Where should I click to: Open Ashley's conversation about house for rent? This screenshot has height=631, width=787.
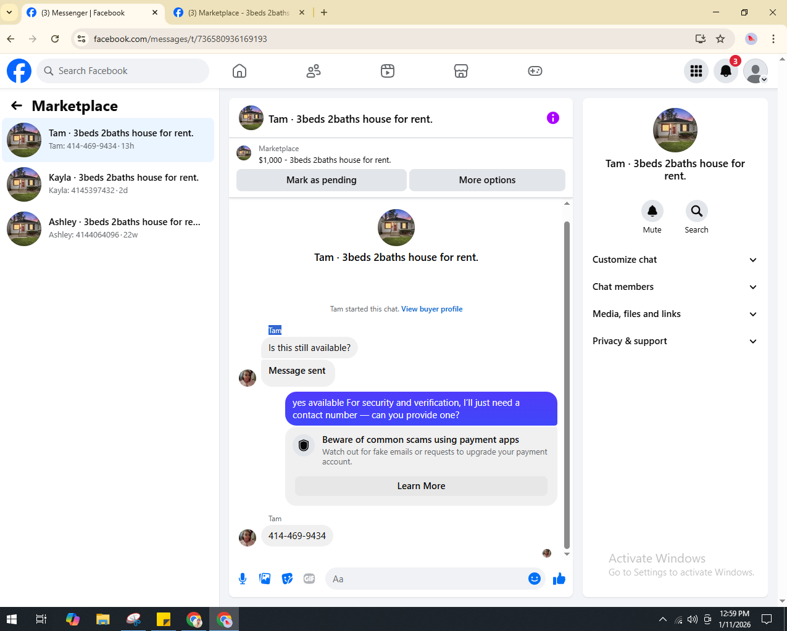[108, 229]
